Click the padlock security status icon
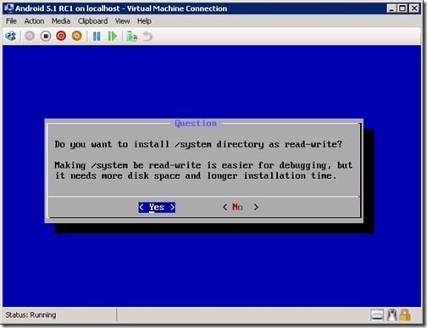 click(x=405, y=315)
